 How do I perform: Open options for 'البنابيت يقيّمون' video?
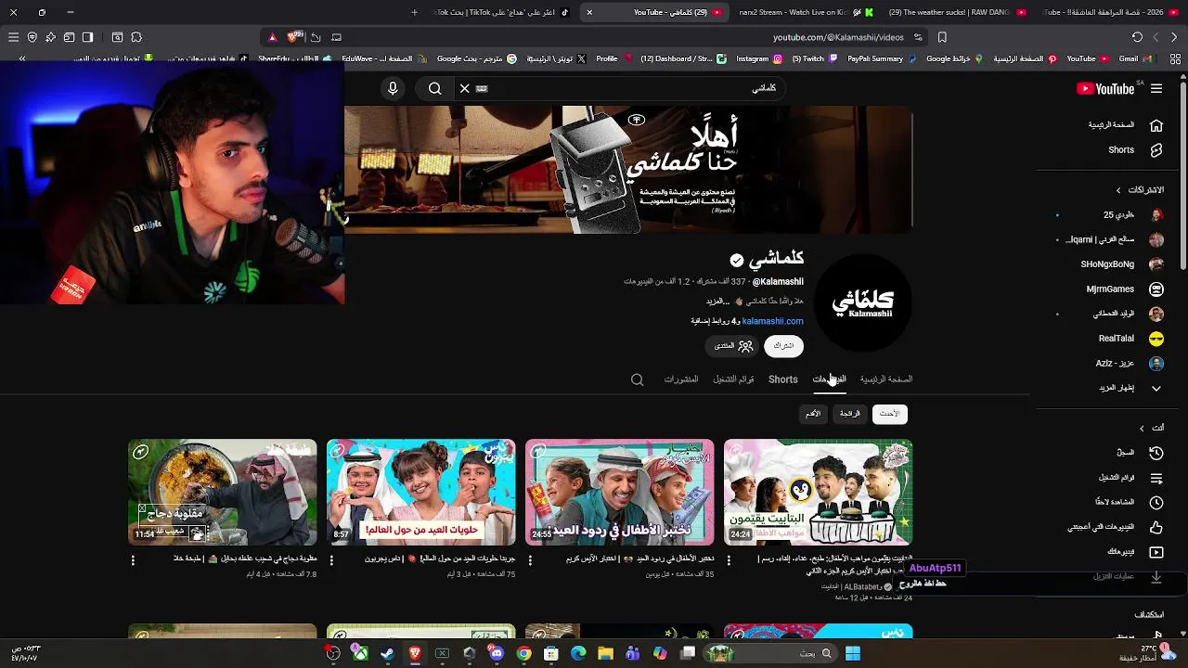pos(729,560)
